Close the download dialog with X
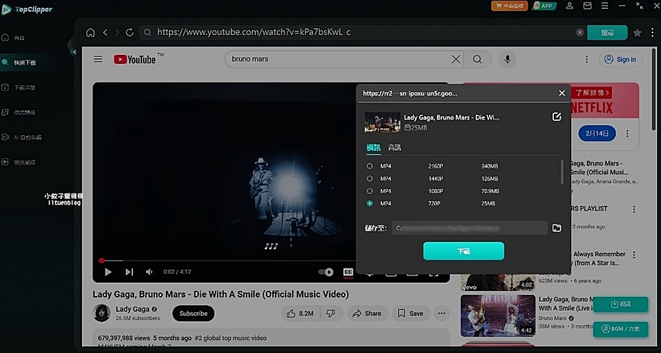 (562, 93)
